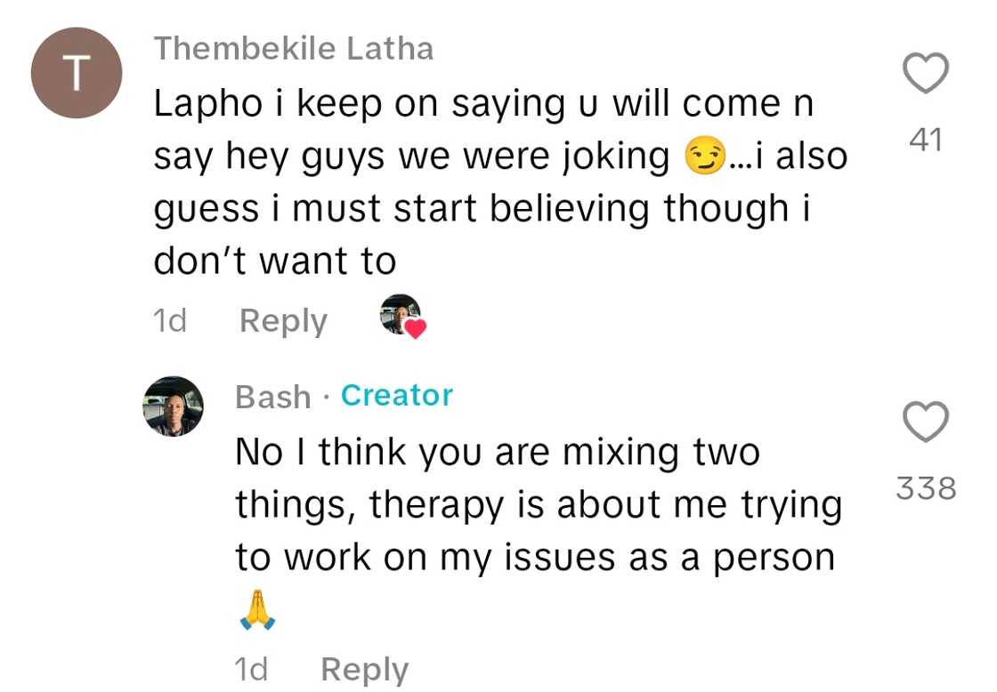Open Thembekile Latha's profile avatar
Screen dimensions: 997x692
point(77,74)
